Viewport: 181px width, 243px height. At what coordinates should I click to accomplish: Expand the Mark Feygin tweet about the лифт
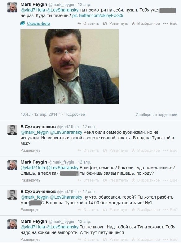30,180
